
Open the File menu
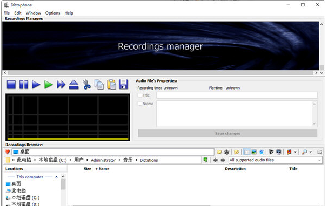pyautogui.click(x=6, y=13)
